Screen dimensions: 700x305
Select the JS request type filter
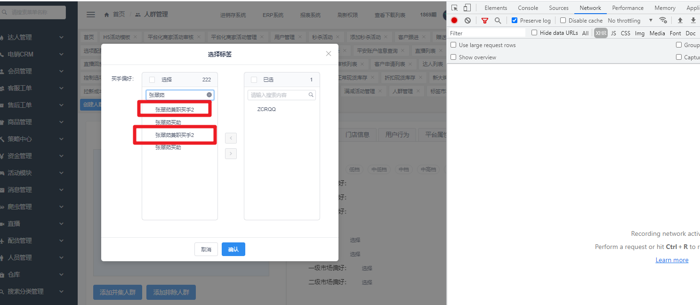(613, 33)
